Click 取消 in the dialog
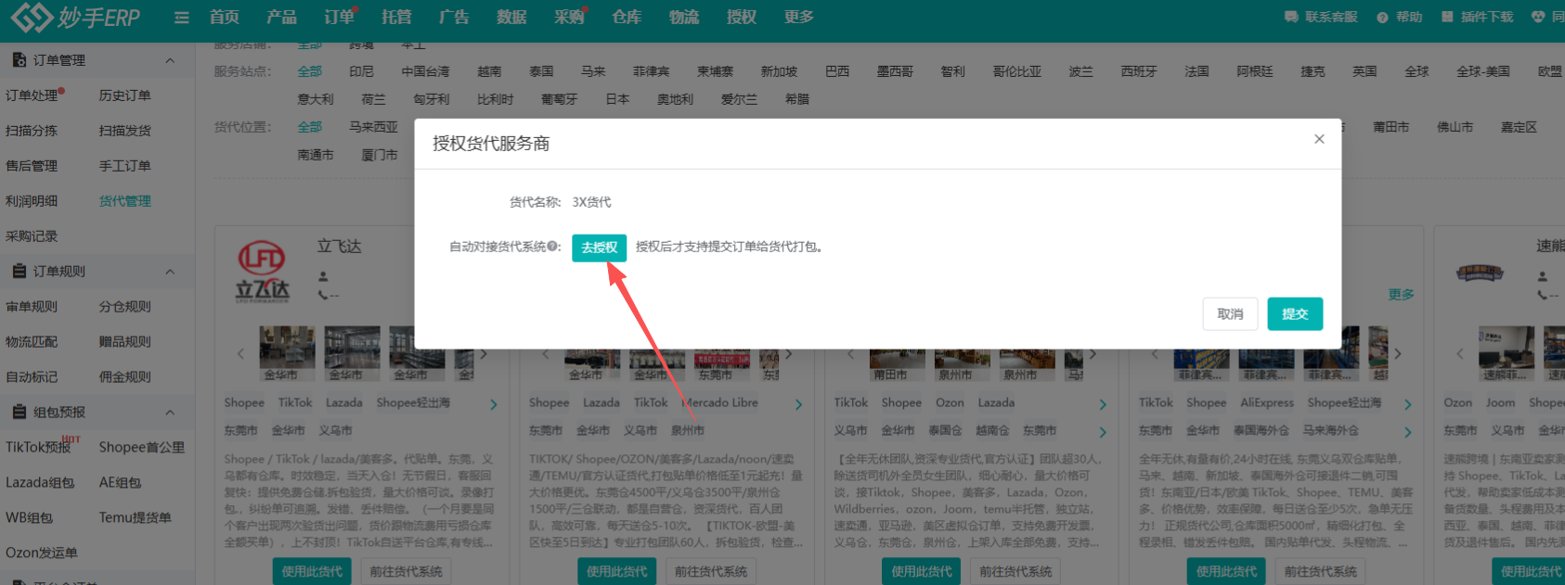Viewport: 1565px width, 585px height. point(1230,314)
